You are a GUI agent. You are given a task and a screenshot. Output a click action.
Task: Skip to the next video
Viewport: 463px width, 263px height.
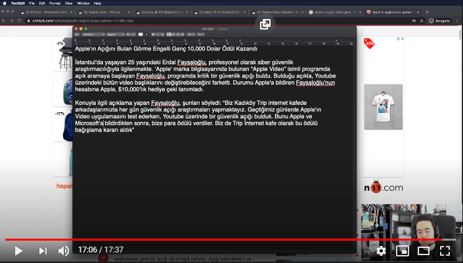tap(43, 251)
